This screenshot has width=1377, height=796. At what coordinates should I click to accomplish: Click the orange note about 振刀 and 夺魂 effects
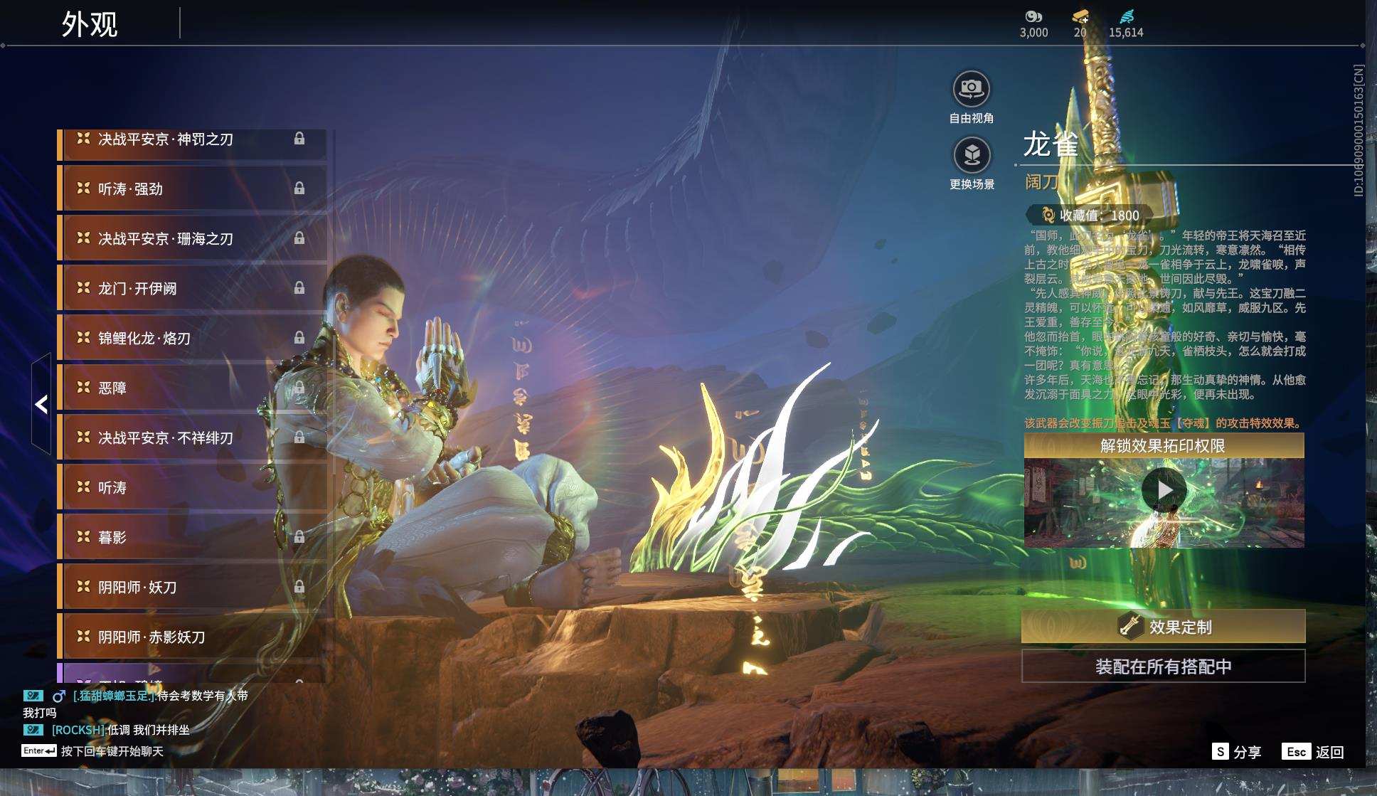pos(1164,423)
